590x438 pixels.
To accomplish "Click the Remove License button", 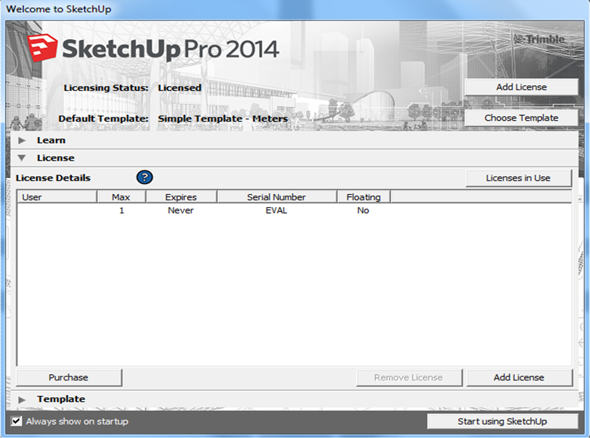I will point(409,377).
